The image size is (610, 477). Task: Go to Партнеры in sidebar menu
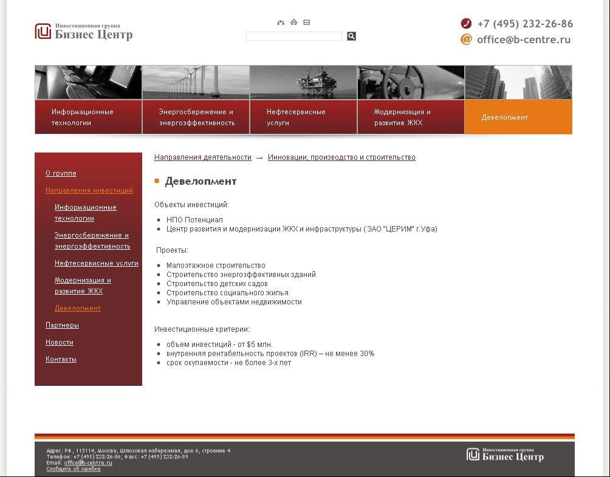point(62,326)
